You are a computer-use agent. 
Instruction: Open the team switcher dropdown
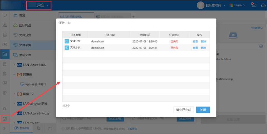[237, 5]
